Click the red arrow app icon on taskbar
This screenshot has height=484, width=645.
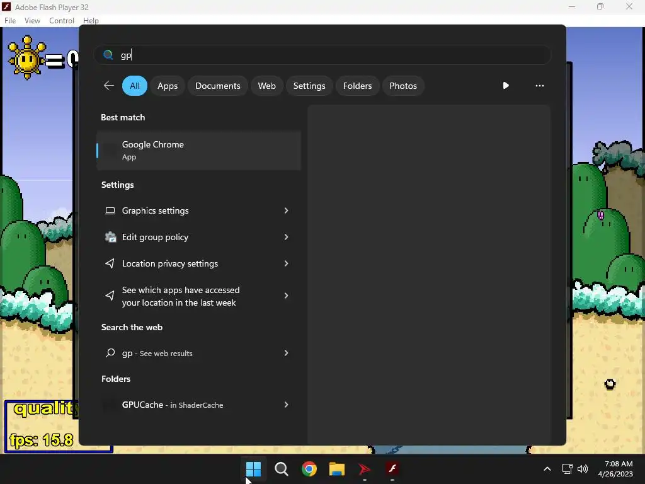365,469
